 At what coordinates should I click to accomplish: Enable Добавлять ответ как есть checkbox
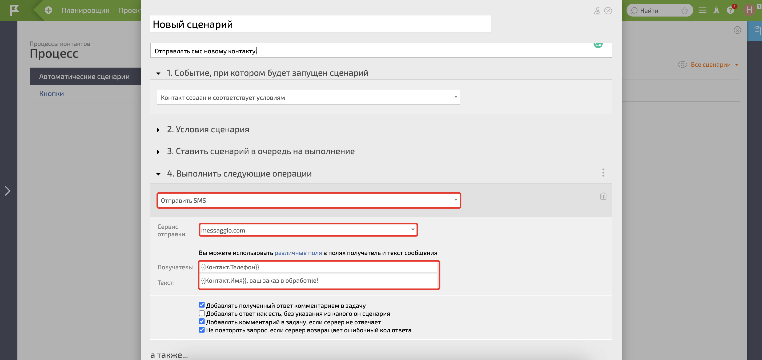coord(202,313)
